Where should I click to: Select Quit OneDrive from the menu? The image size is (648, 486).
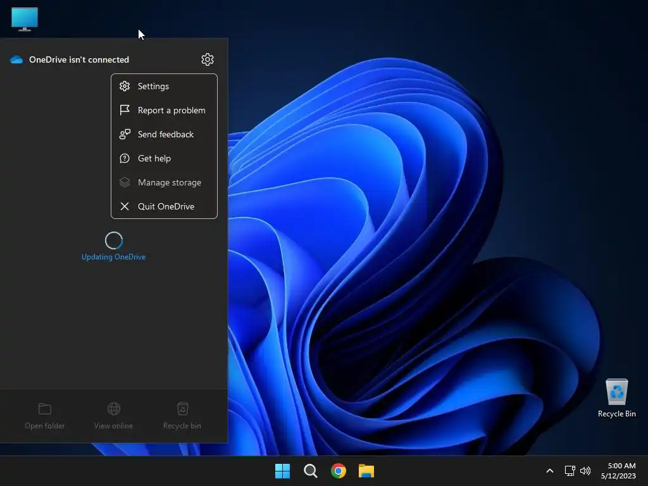164,206
